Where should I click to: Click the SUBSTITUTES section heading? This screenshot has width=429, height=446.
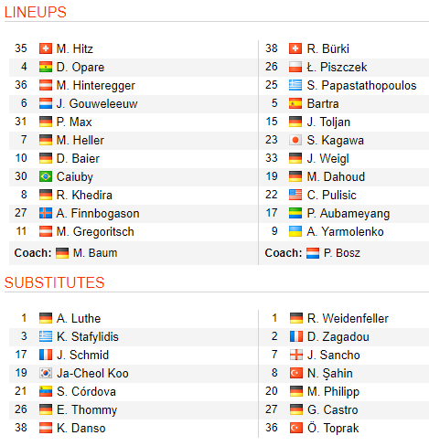(55, 282)
